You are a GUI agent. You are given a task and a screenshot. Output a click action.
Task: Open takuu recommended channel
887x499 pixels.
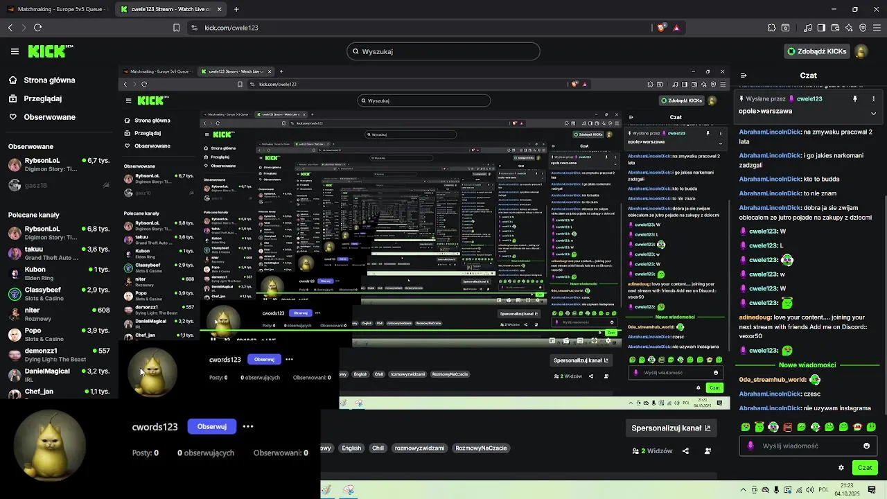59,253
